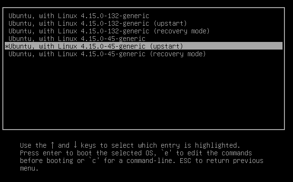Click the asterisk marker beside highlighted entry
Image resolution: width=293 pixels, height=182 pixels.
pos(7,46)
